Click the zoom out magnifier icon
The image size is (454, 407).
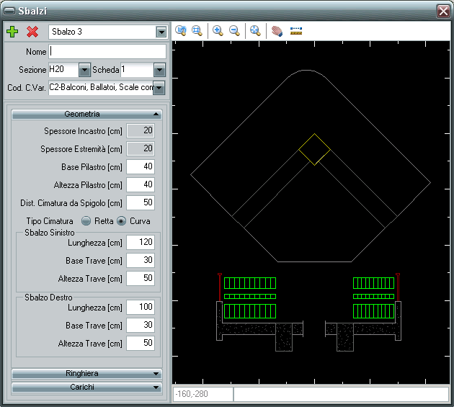coord(234,31)
